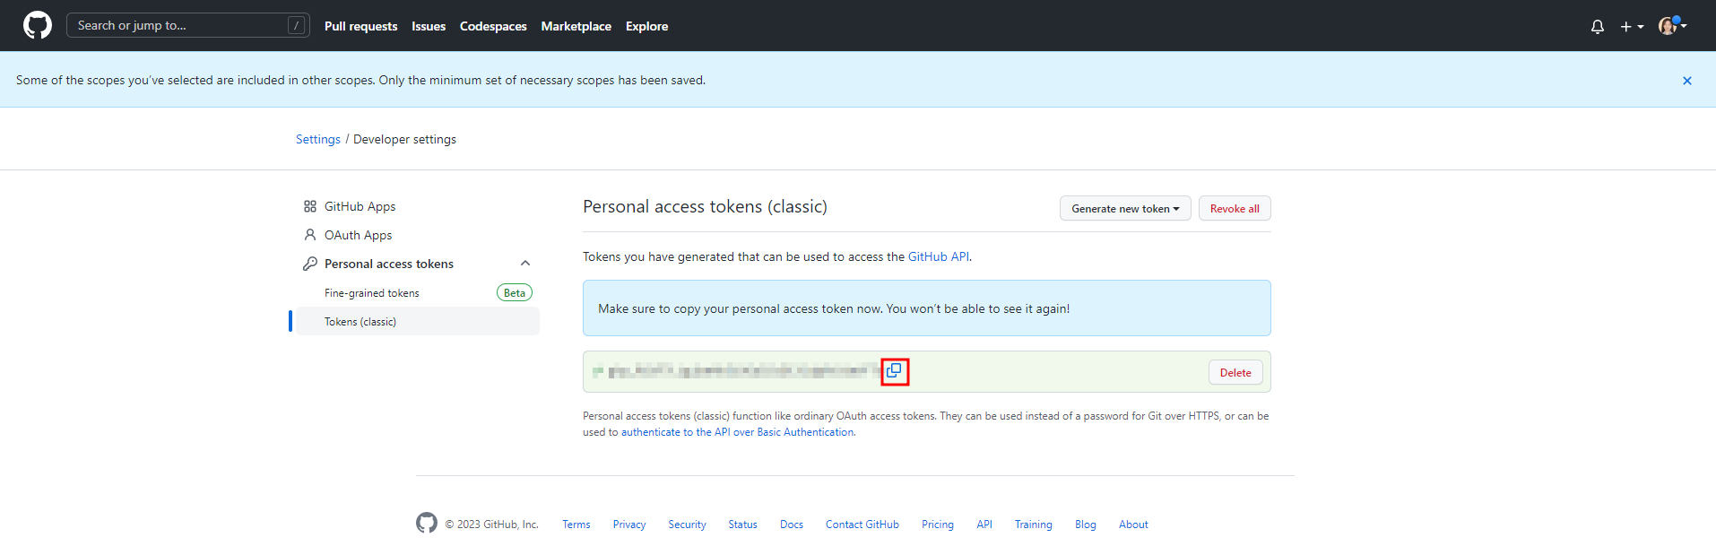Viewport: 1716px width, 555px height.
Task: Copy the personal access token
Action: point(894,370)
